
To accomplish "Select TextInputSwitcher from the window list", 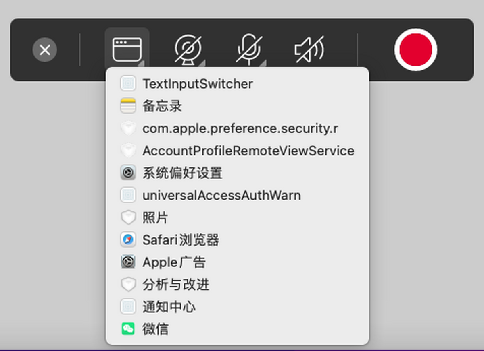I will pyautogui.click(x=198, y=84).
